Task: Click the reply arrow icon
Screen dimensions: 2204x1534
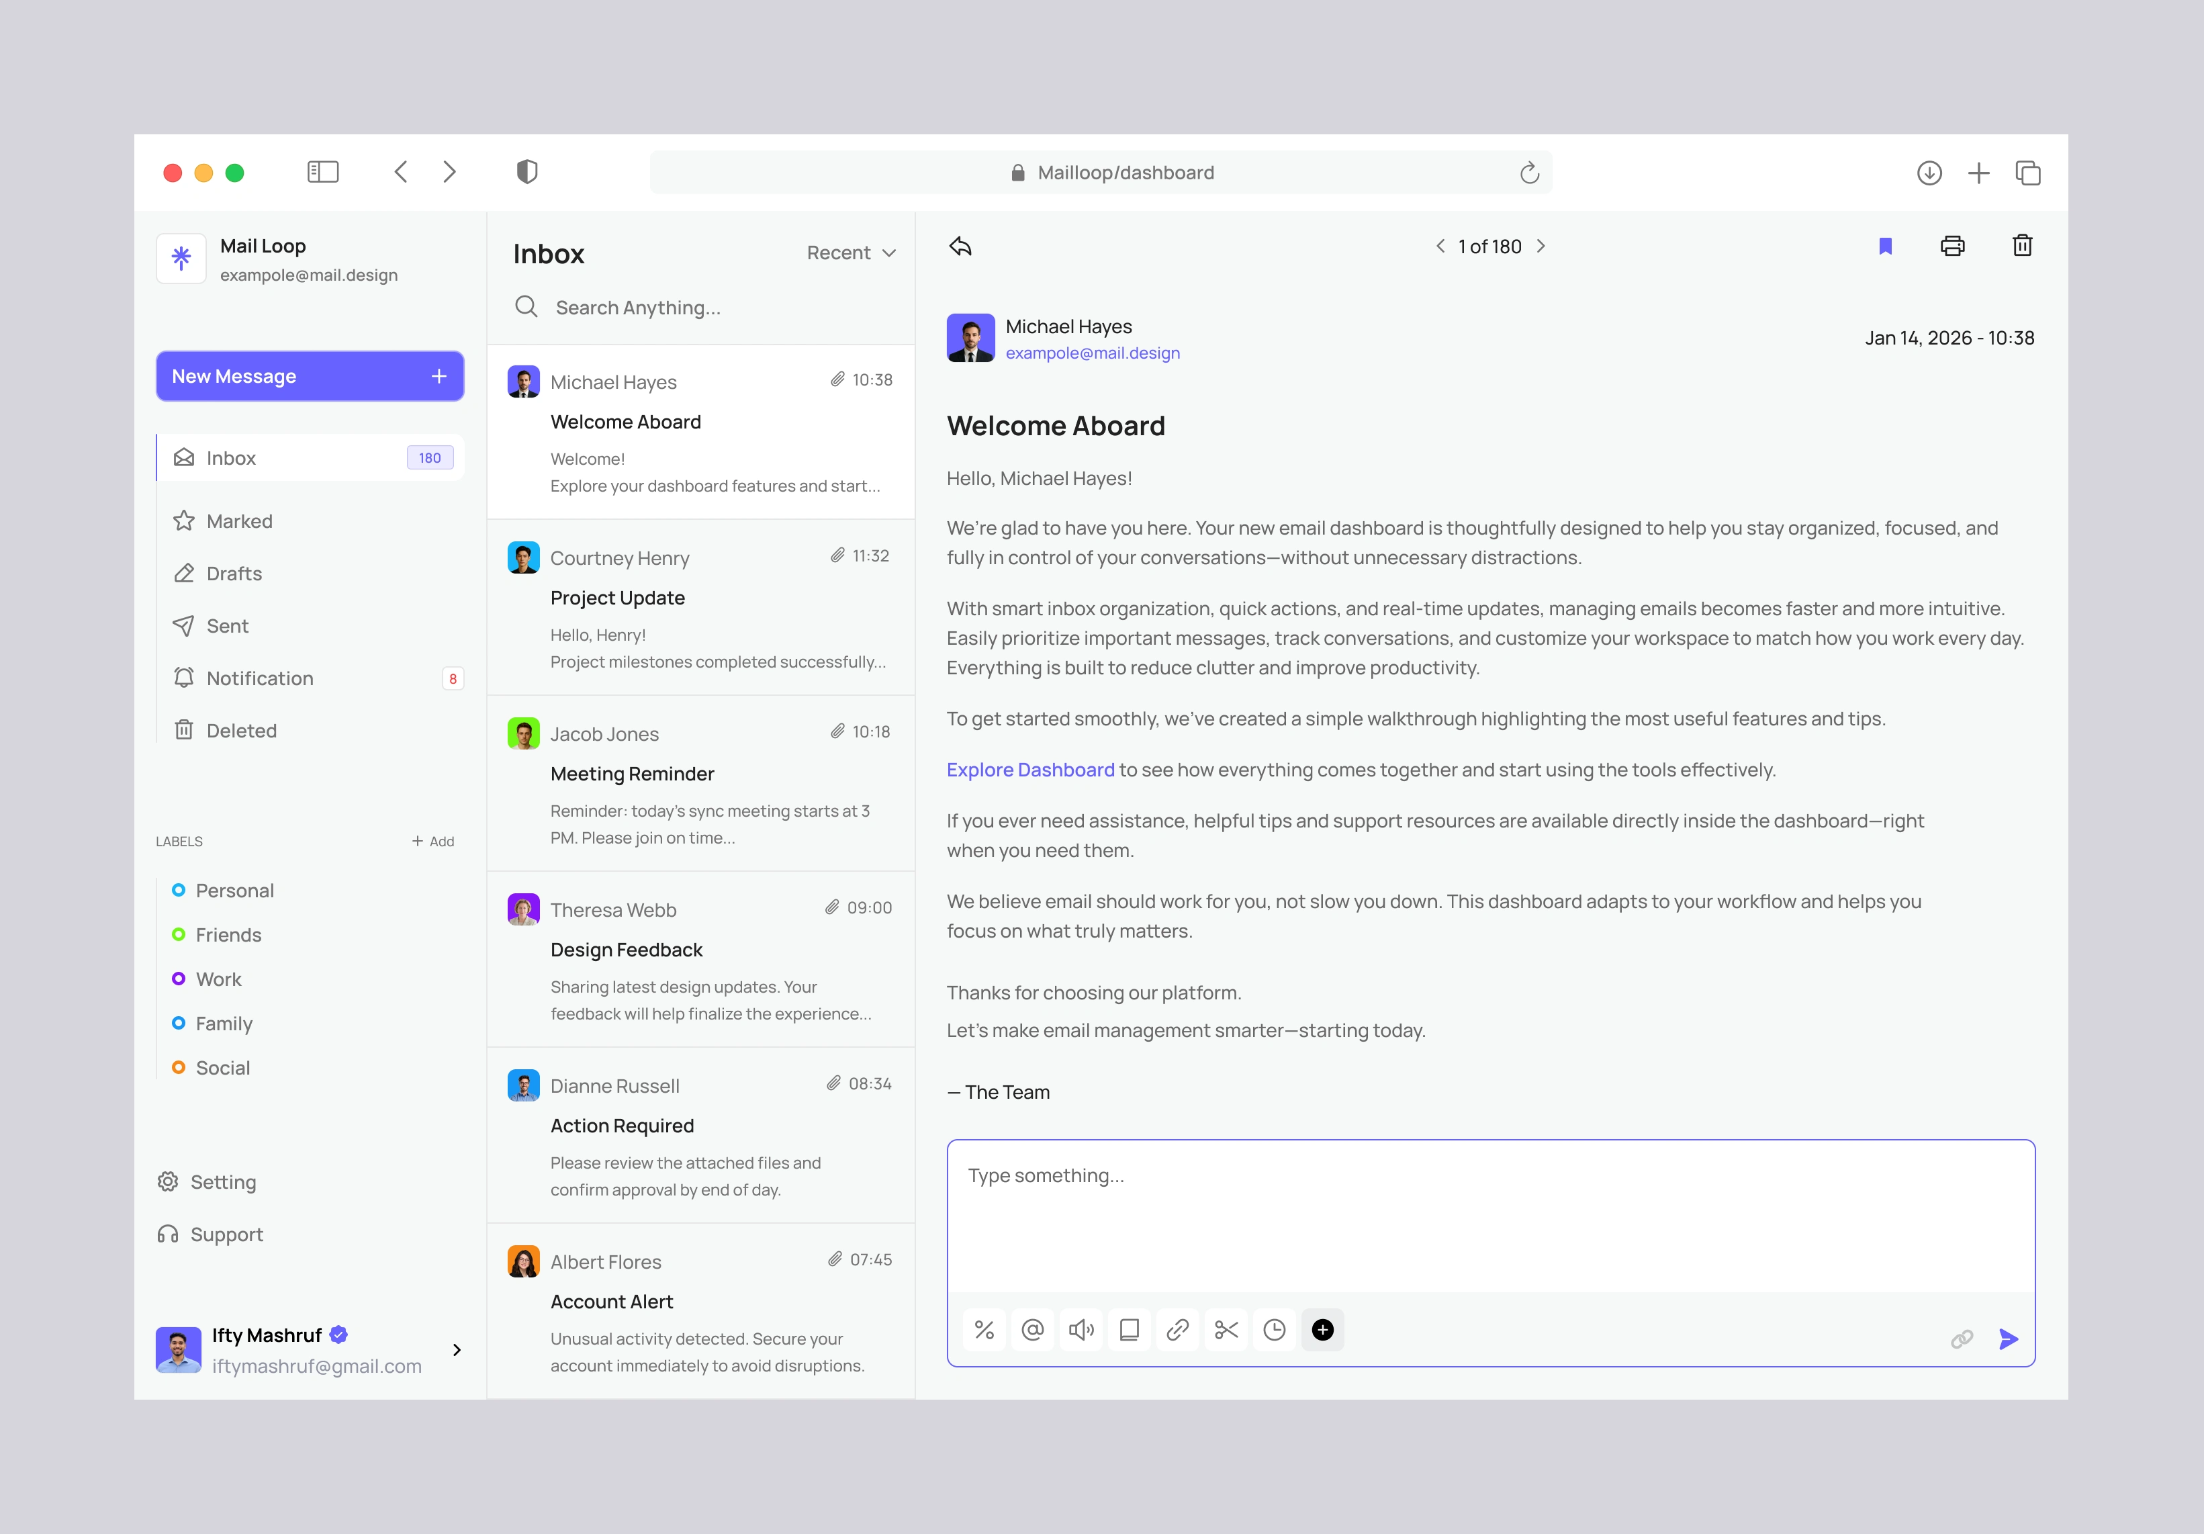Action: pyautogui.click(x=960, y=246)
